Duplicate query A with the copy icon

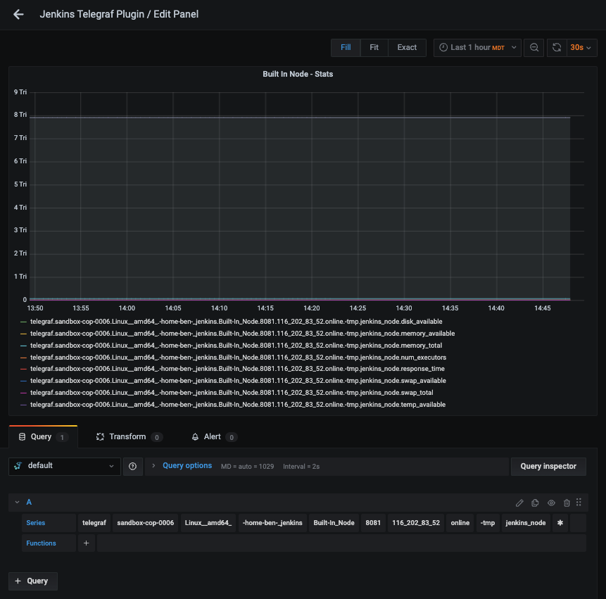(536, 503)
